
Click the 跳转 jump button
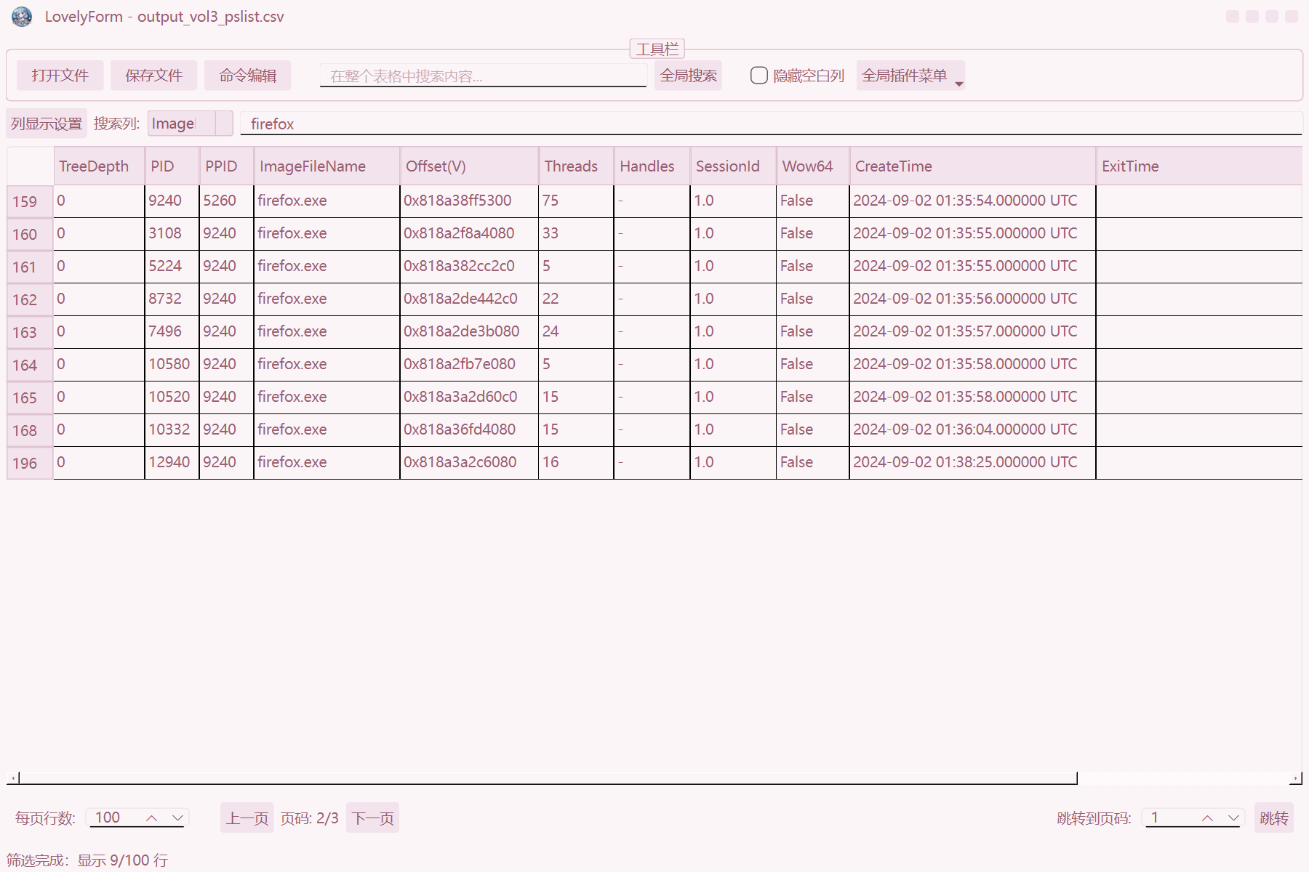1273,818
